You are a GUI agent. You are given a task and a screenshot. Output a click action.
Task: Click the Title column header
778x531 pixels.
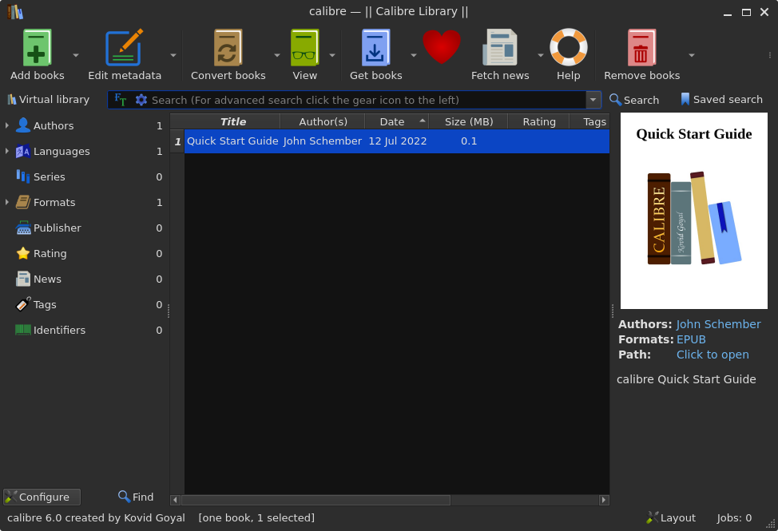pos(232,121)
